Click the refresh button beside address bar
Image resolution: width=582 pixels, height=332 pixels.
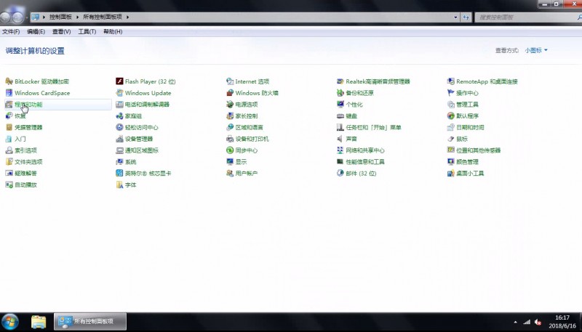(x=466, y=17)
